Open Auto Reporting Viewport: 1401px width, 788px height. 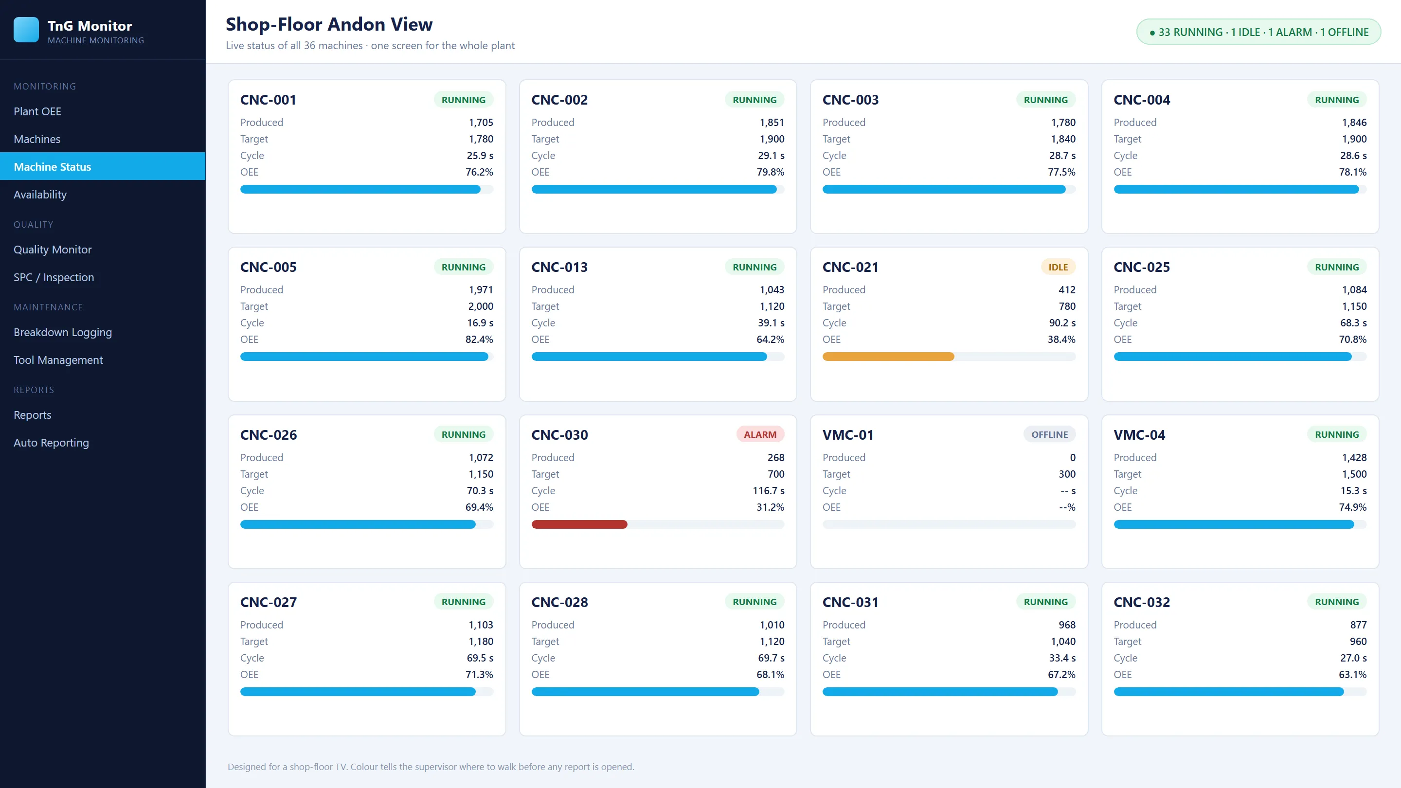coord(103,442)
